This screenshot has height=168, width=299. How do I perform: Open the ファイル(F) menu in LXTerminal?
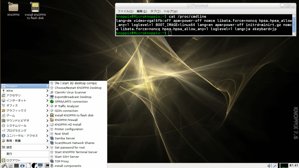[126, 11]
